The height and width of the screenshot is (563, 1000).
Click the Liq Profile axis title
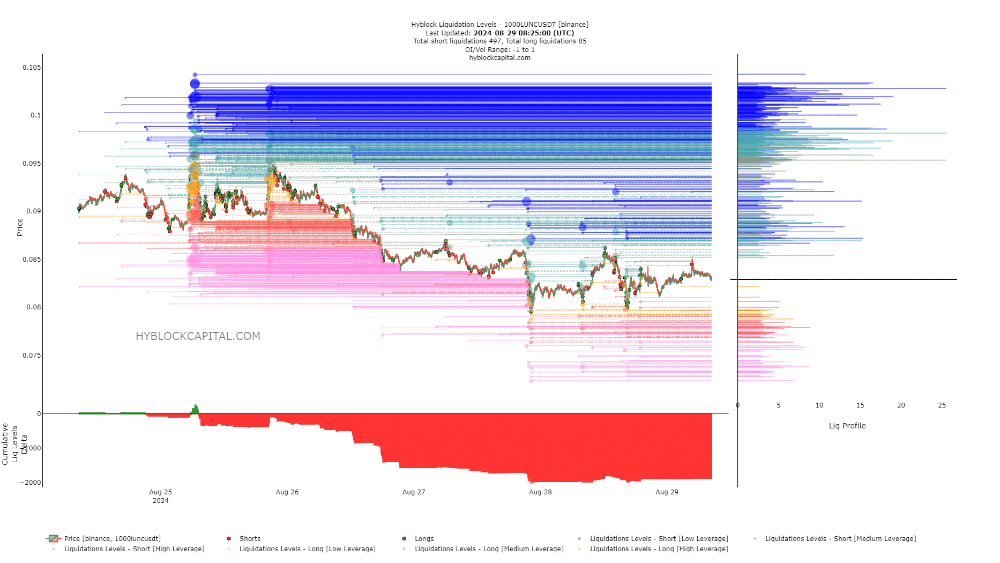(x=847, y=426)
